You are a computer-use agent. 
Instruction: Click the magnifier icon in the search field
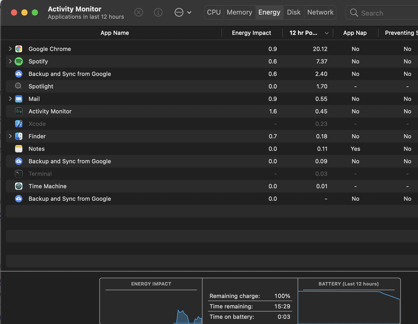(x=354, y=12)
